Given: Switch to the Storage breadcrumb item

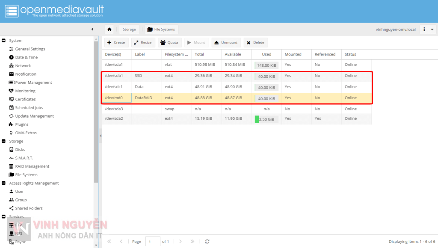Looking at the screenshot, I should pos(129,29).
